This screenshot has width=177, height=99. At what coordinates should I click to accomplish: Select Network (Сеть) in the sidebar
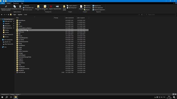click(x=4, y=47)
